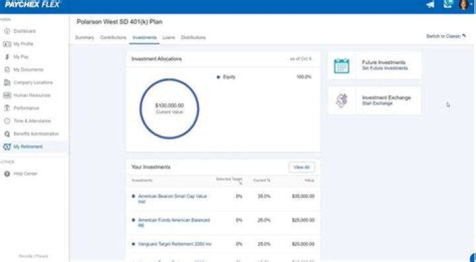476x262 pixels.
Task: Click the Investment Allocations heading
Action: (157, 59)
